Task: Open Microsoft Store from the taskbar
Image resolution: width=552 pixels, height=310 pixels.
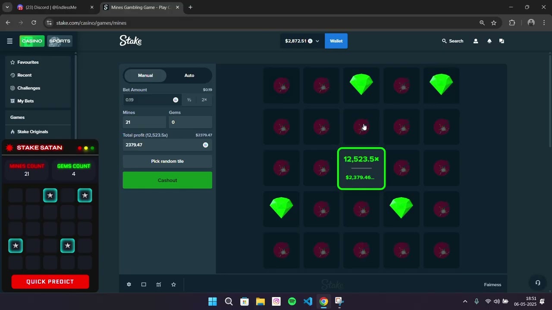Action: (x=245, y=301)
